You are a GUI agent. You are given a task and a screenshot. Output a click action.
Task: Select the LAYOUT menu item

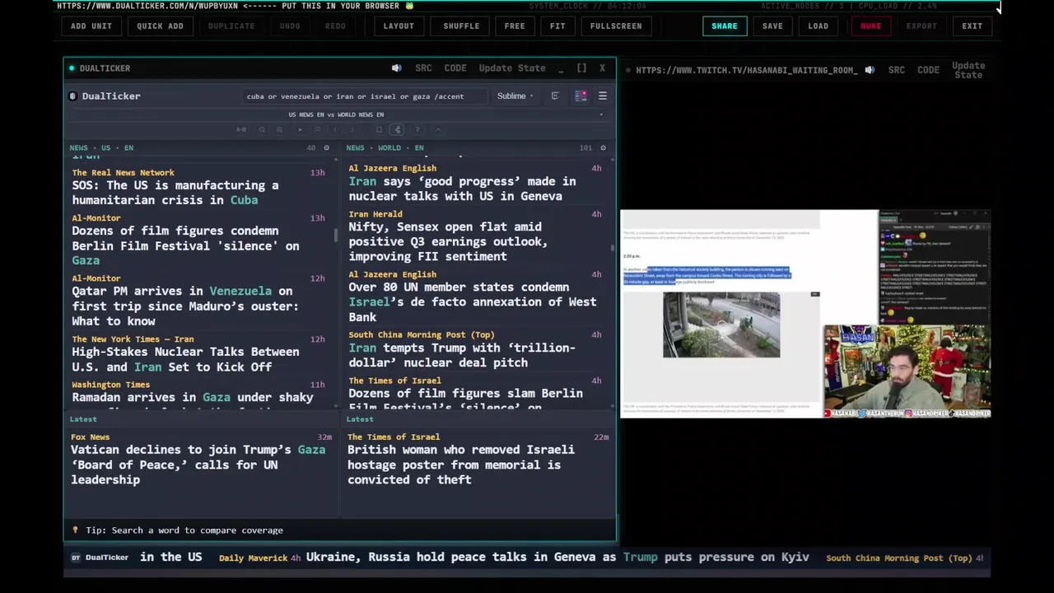tap(399, 26)
